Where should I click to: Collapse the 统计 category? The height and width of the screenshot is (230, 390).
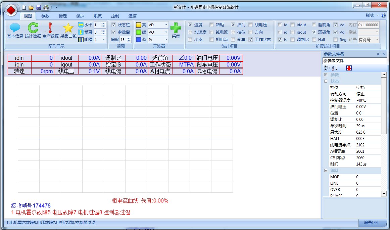pos(326,171)
